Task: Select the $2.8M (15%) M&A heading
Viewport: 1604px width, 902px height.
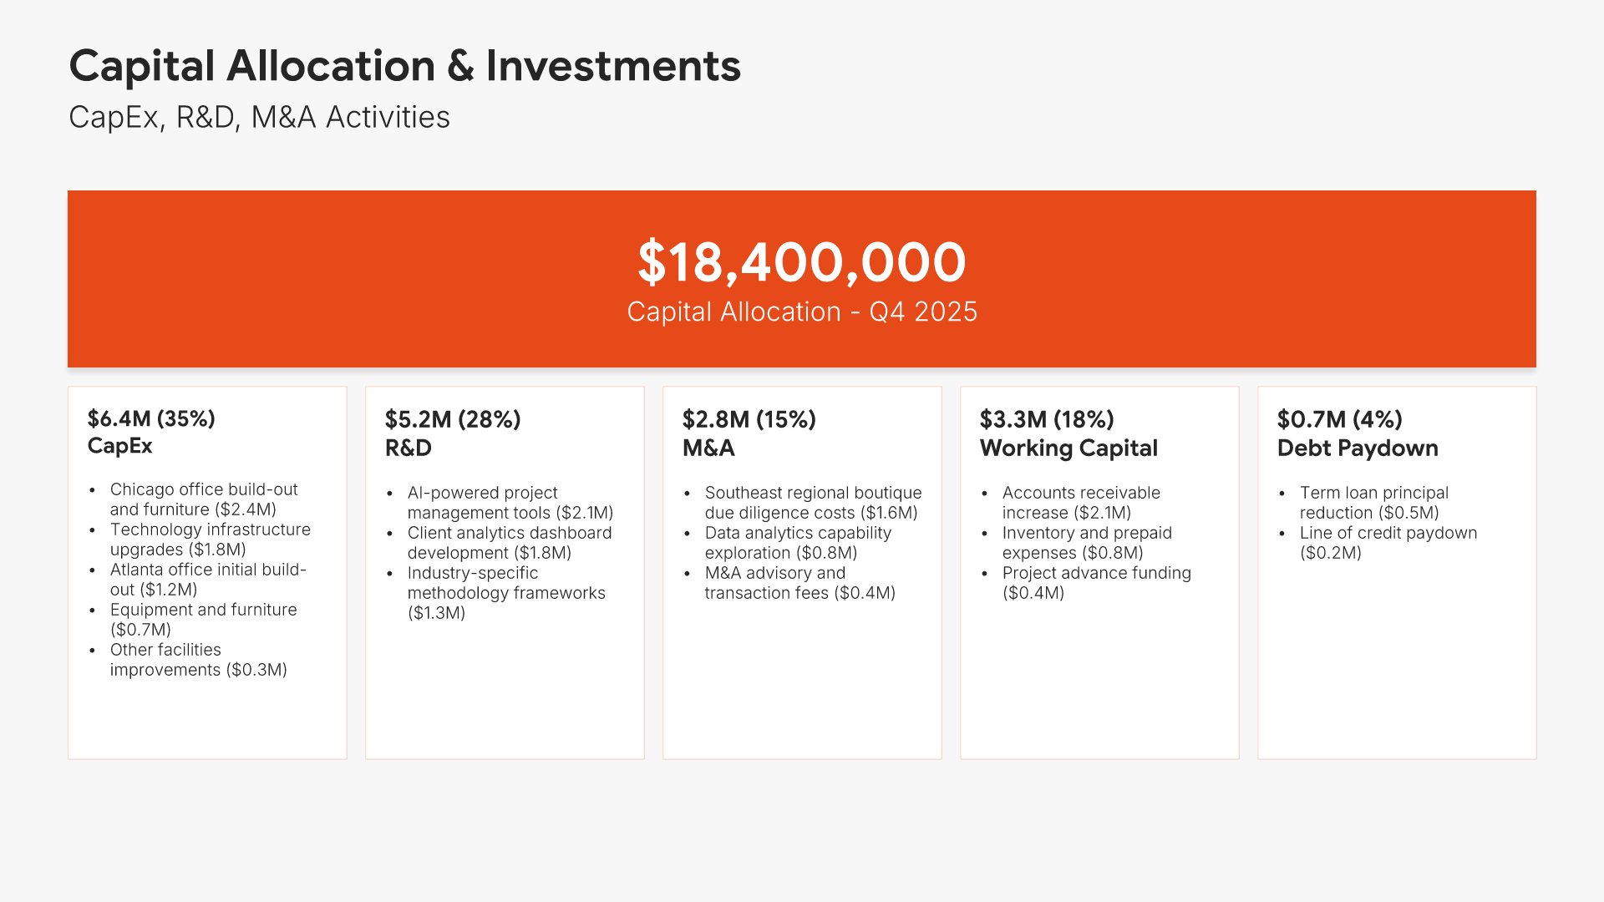Action: 749,433
